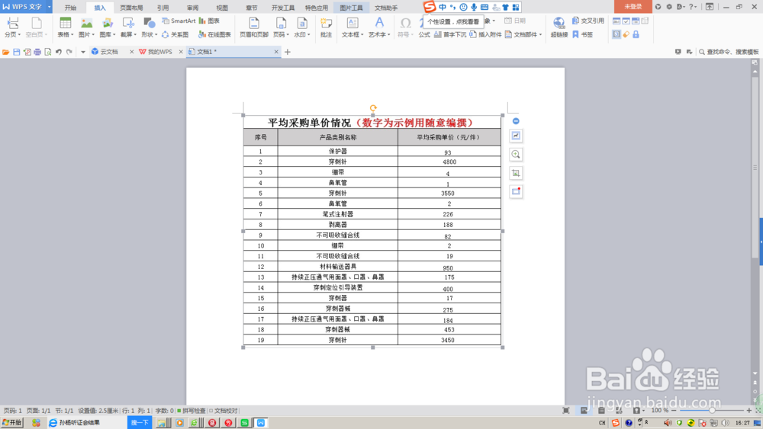763x429 pixels.
Task: Click the save icon in quick access toolbar
Action: point(17,52)
